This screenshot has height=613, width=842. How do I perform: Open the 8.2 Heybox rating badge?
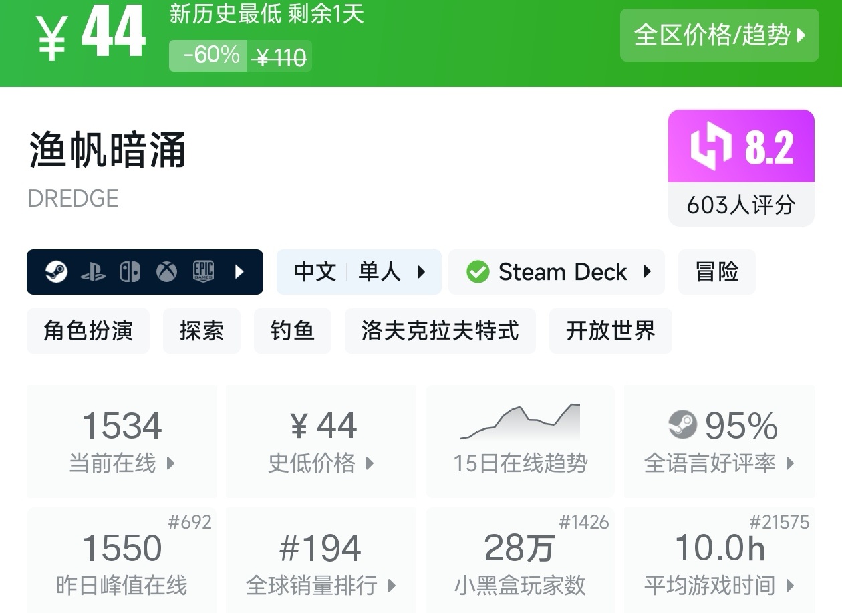(x=741, y=146)
